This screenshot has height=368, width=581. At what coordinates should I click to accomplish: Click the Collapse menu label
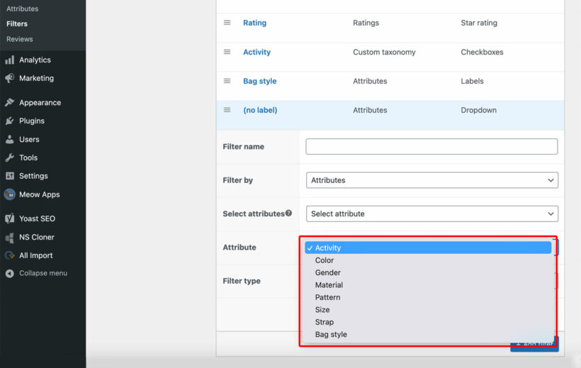43,274
